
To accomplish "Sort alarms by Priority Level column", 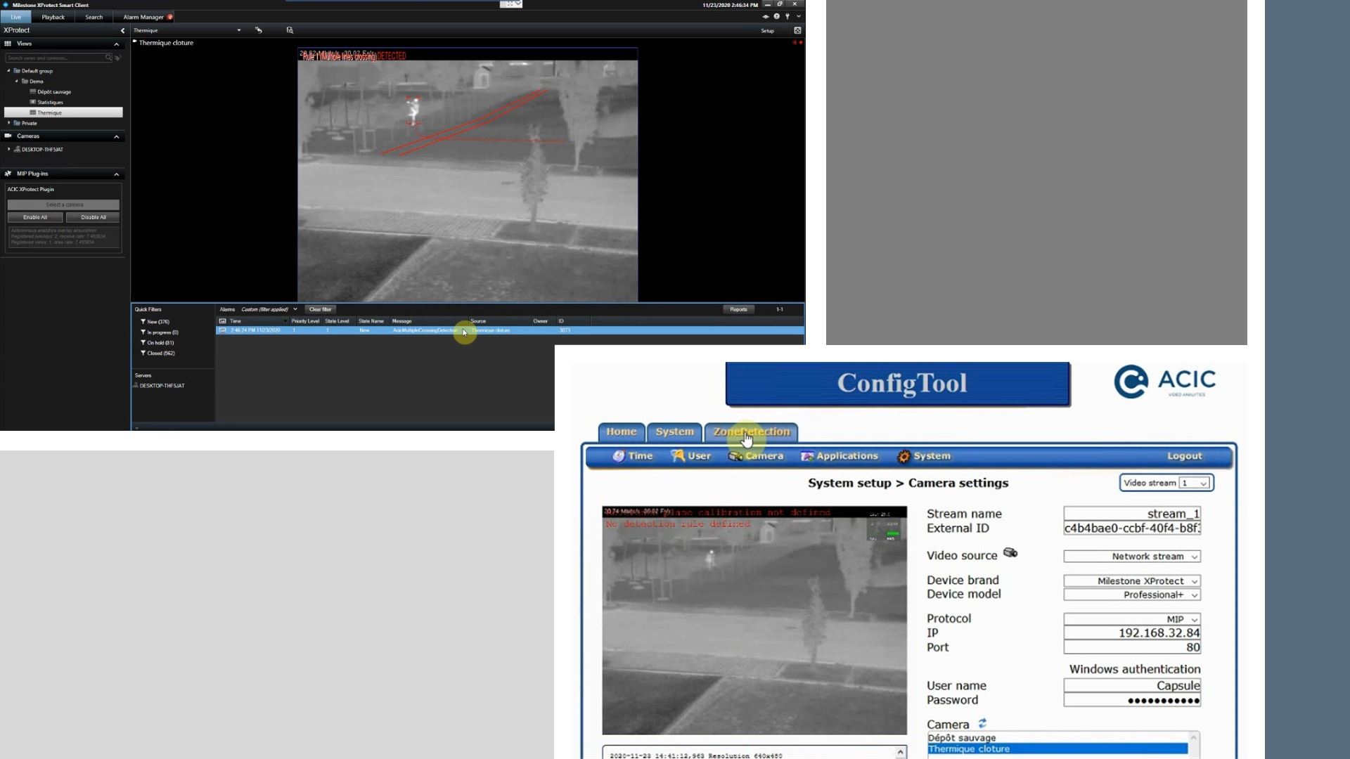I will [x=305, y=321].
